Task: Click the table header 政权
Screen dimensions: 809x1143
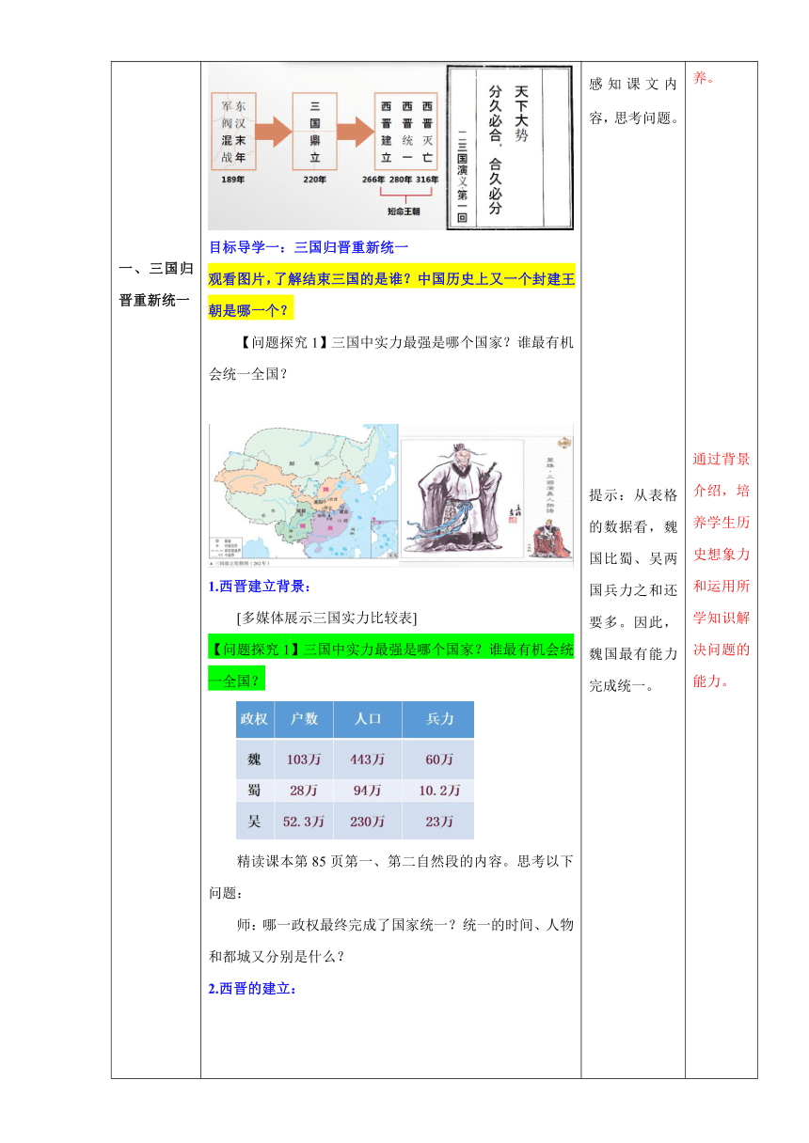Action: (254, 719)
